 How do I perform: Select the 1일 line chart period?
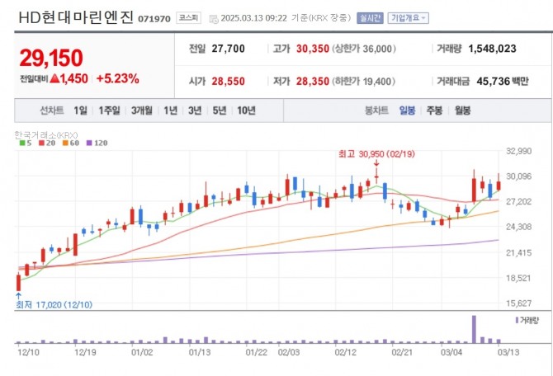pos(80,110)
